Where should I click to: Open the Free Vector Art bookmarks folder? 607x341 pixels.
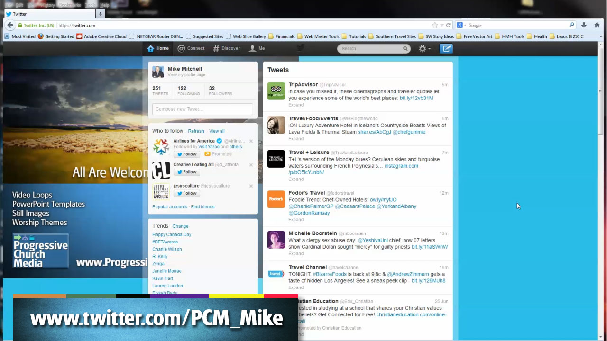click(474, 36)
